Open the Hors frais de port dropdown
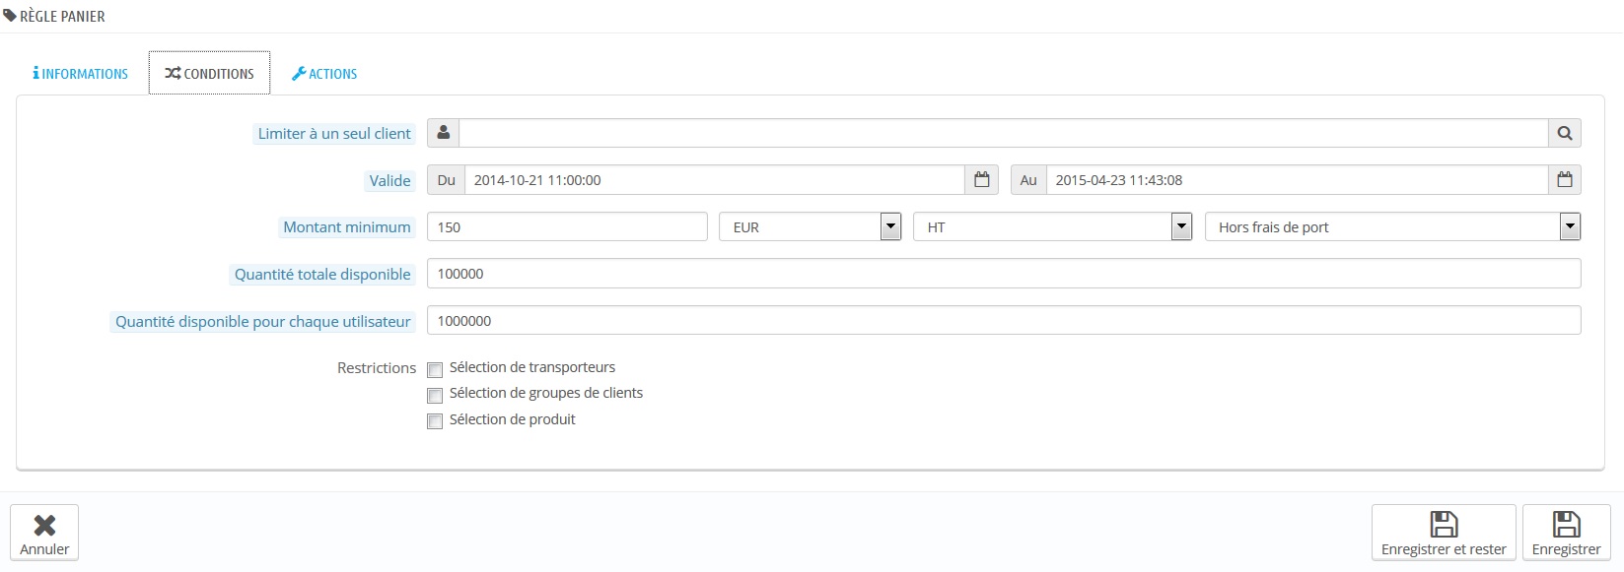 (1393, 227)
